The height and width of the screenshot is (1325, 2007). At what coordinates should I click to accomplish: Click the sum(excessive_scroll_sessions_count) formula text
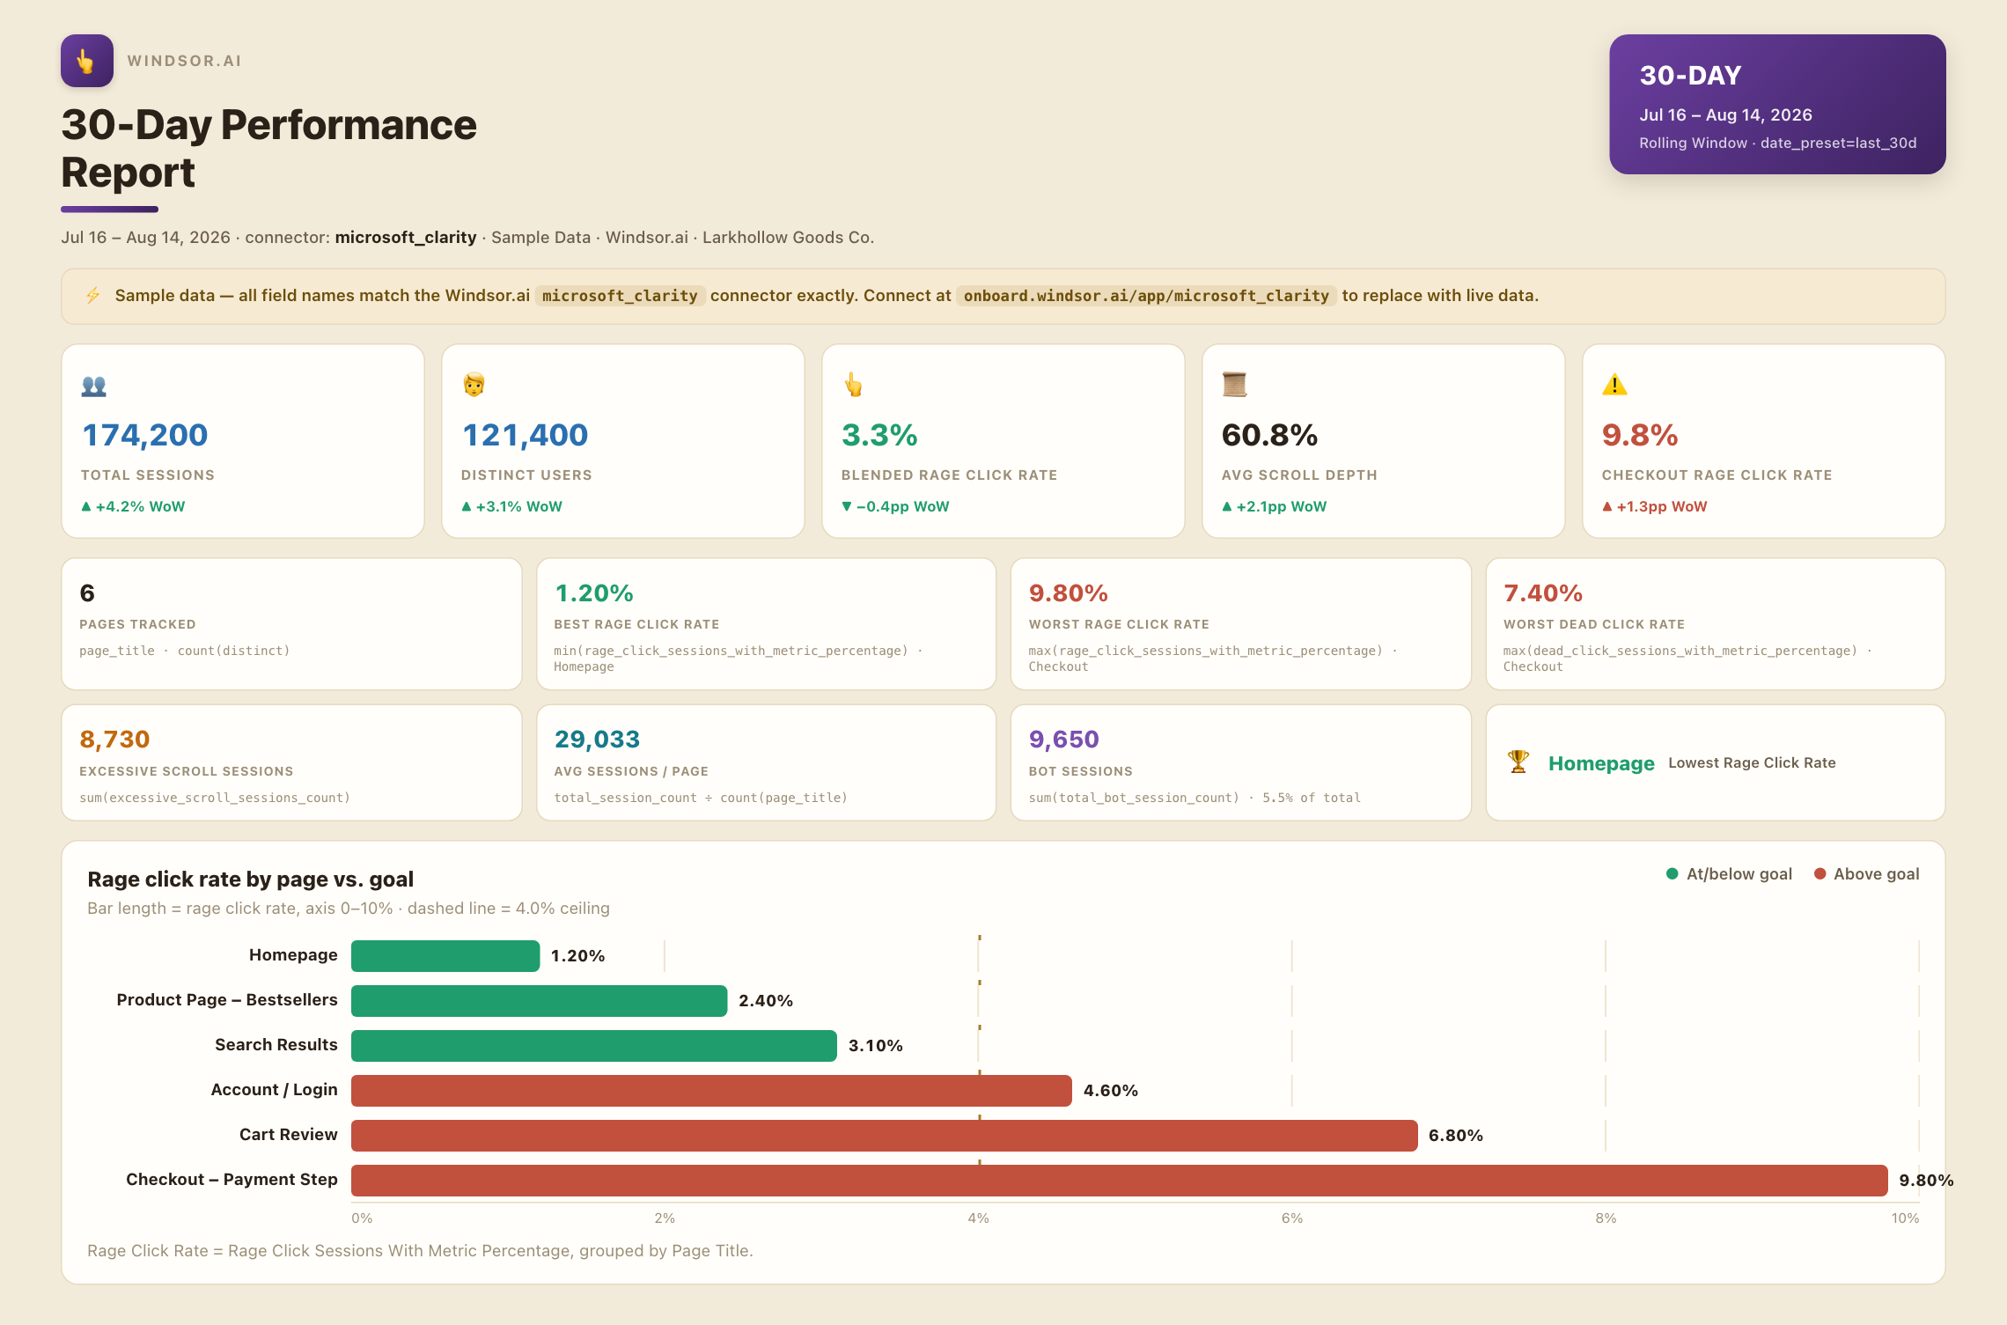click(215, 798)
